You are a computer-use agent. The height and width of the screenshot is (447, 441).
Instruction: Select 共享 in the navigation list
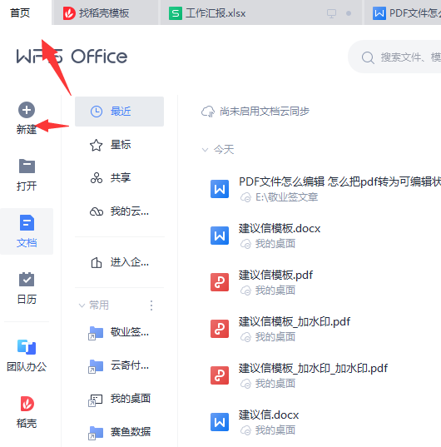coord(119,178)
